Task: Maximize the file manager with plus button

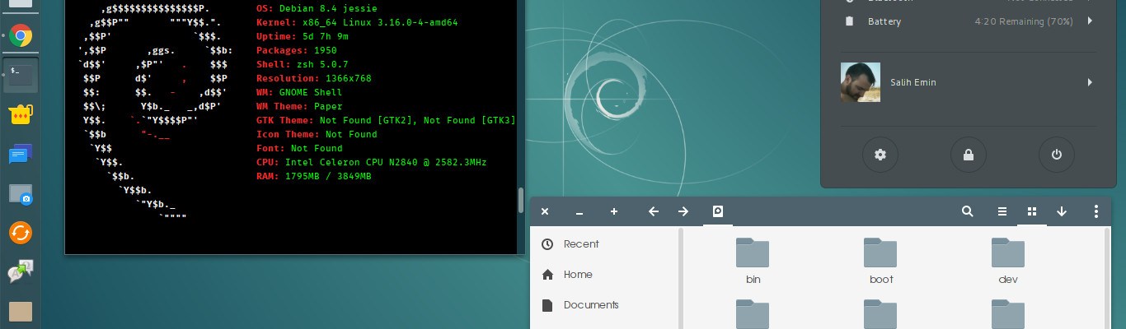Action: [x=614, y=211]
